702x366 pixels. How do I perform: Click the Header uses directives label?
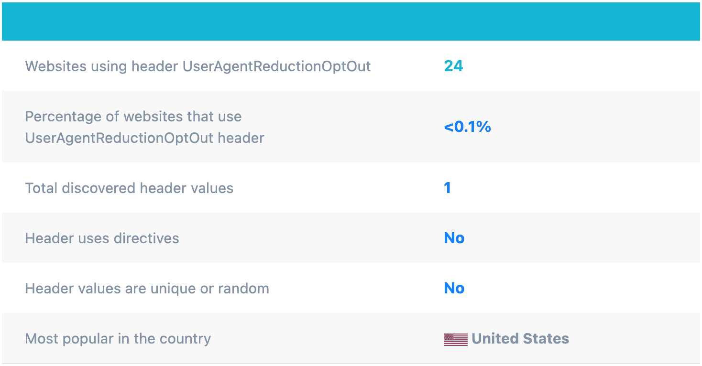pos(102,238)
